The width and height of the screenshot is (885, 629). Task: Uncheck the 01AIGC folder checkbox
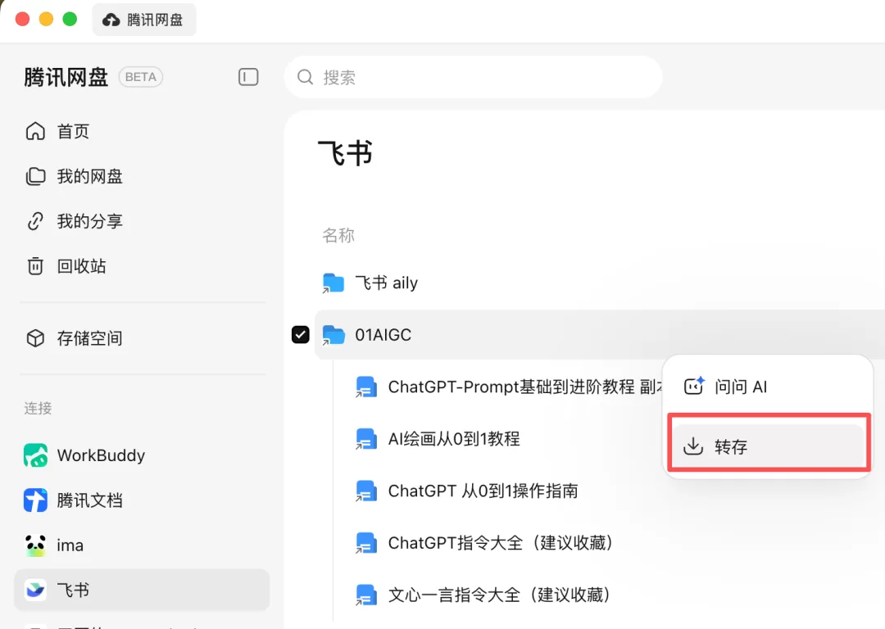click(x=300, y=334)
